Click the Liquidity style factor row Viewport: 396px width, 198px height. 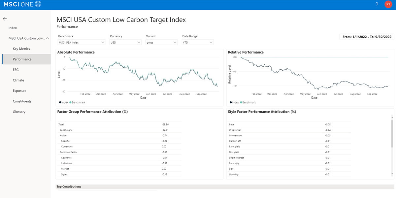click(290, 174)
